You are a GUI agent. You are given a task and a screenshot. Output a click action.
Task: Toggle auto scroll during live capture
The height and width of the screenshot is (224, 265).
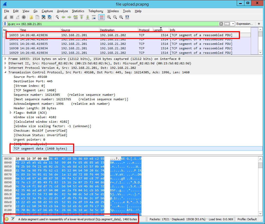coord(94,17)
